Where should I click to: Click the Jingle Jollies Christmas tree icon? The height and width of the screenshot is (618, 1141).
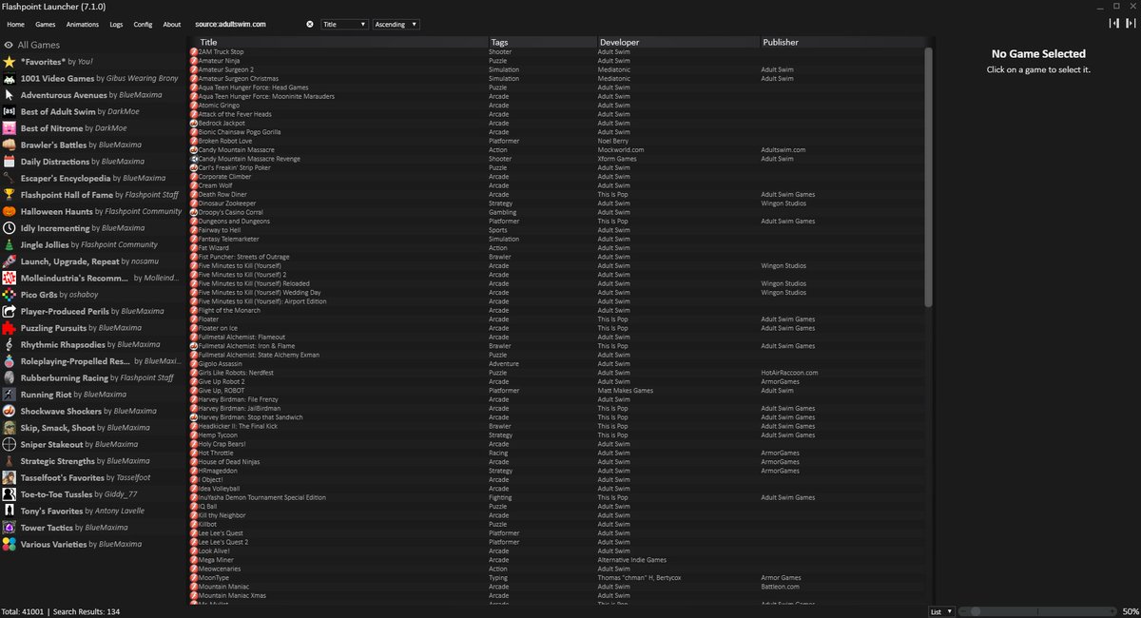(x=9, y=244)
